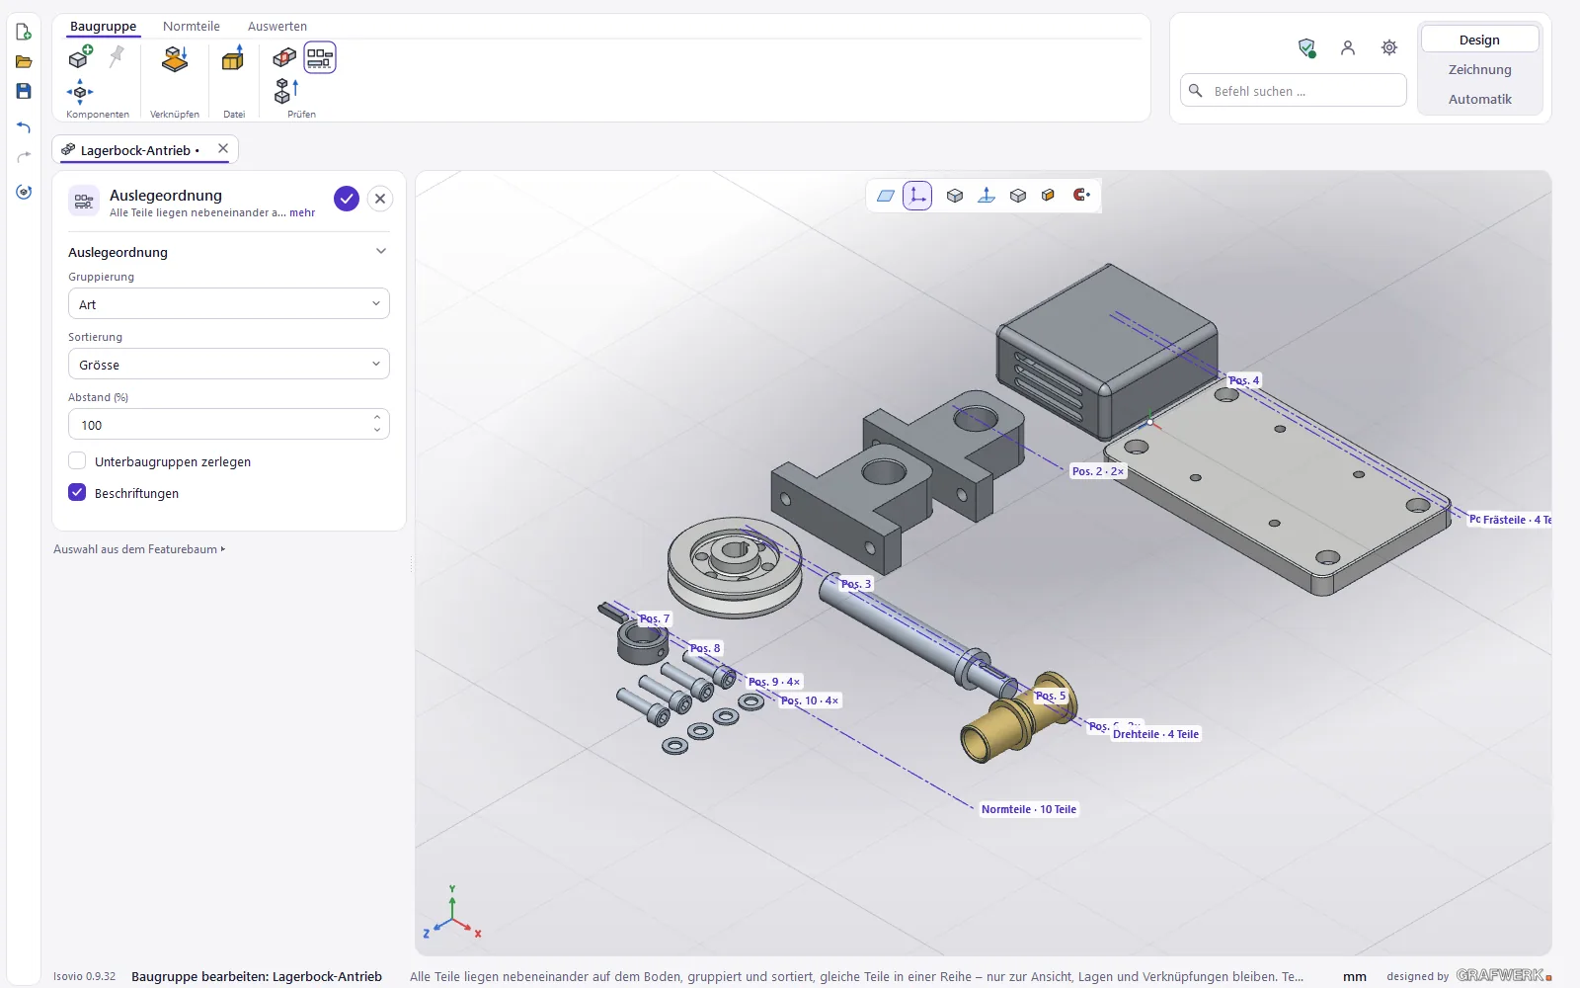Click the normal-to-plane view icon
The height and width of the screenshot is (988, 1580).
986,196
